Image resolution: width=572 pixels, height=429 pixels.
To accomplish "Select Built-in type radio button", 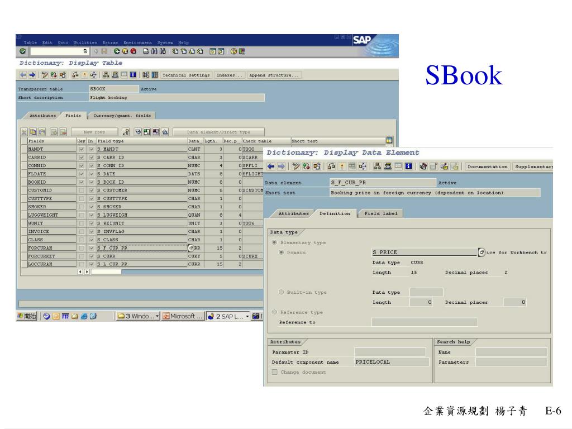I will point(282,292).
